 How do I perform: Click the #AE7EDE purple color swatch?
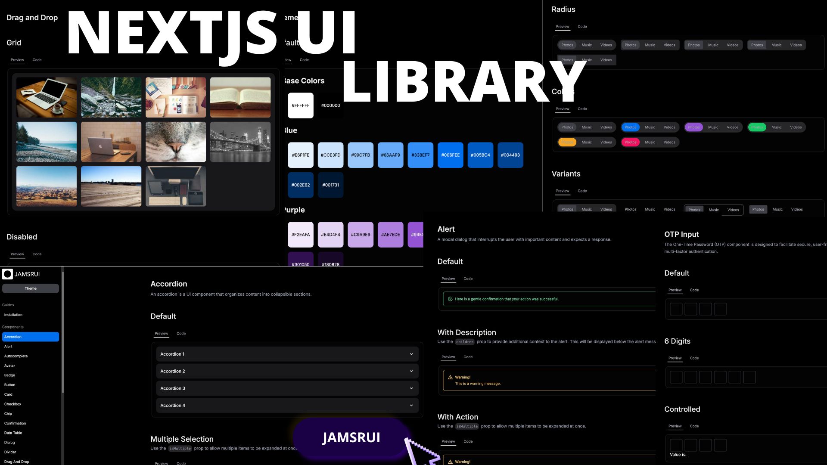(x=390, y=235)
